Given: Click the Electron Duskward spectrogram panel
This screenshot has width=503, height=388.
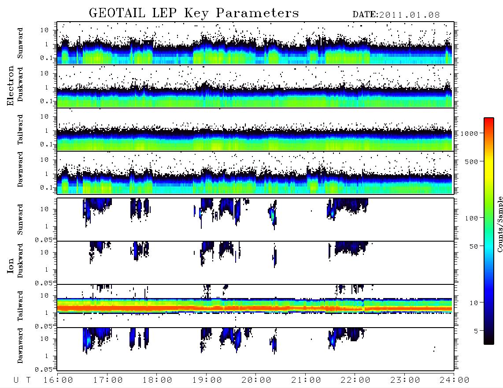Looking at the screenshot, I should 255,86.
